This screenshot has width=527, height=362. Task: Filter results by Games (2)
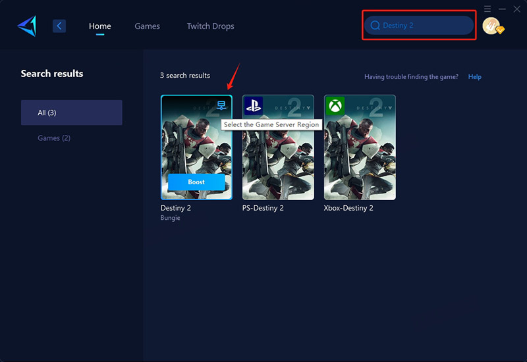(54, 138)
